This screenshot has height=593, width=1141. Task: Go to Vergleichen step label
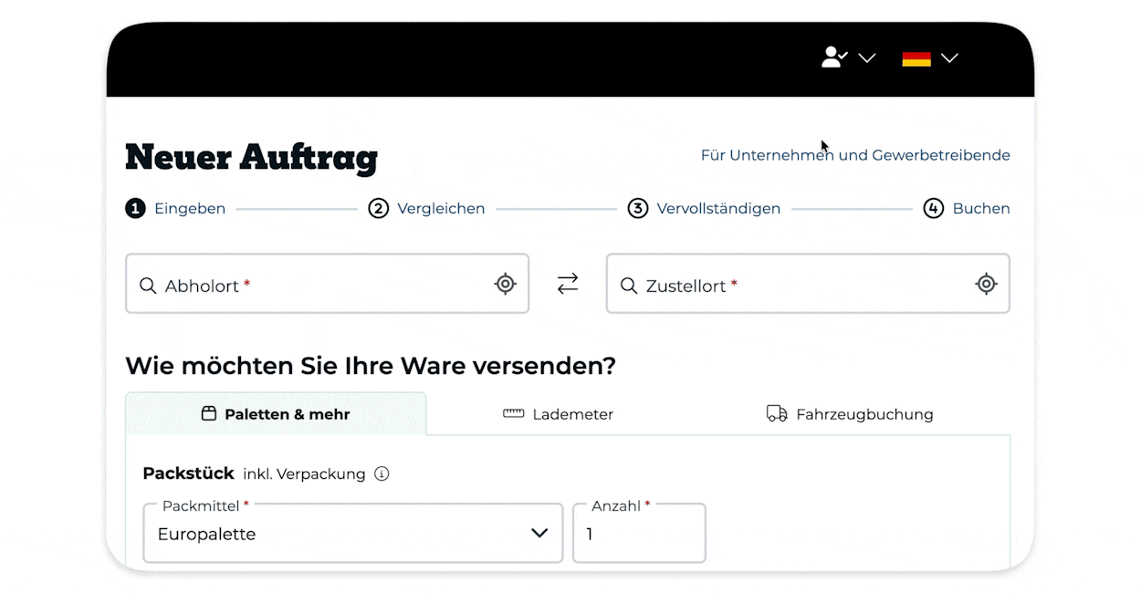[441, 208]
